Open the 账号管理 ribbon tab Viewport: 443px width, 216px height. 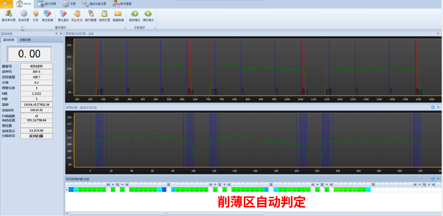point(122,4)
